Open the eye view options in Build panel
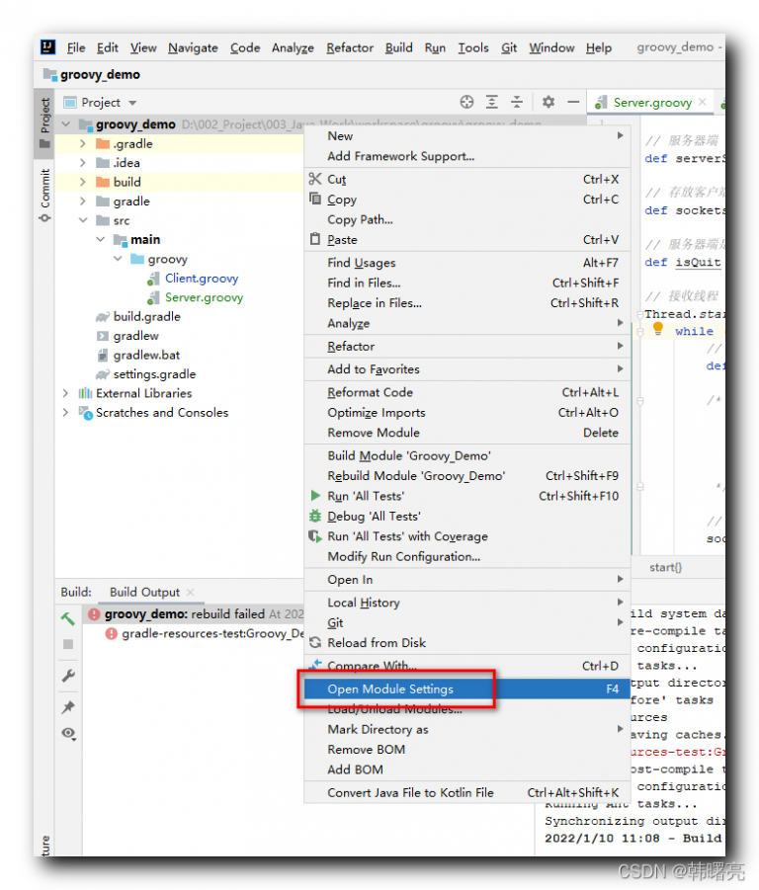This screenshot has height=890, width=759. [x=68, y=733]
